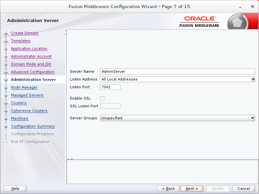Select the current Administration Server step

(33, 80)
